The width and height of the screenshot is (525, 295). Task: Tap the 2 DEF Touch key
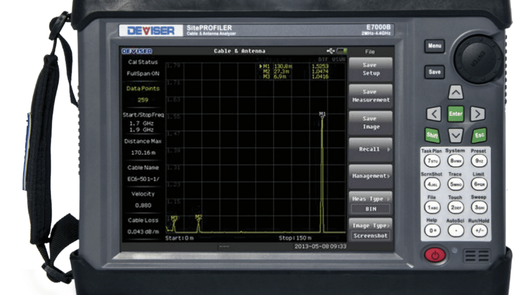455,208
